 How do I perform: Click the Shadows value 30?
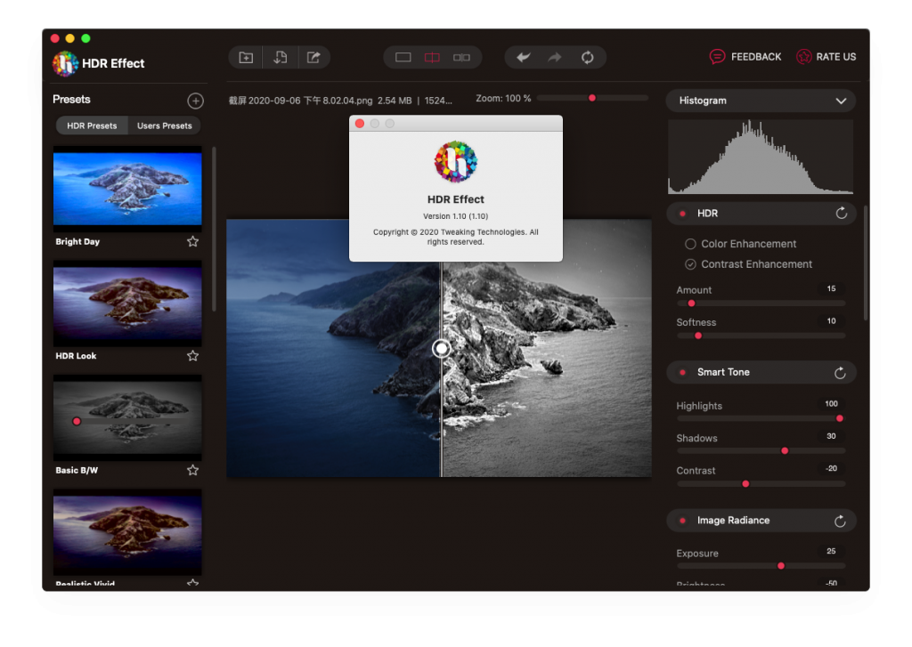tap(831, 437)
